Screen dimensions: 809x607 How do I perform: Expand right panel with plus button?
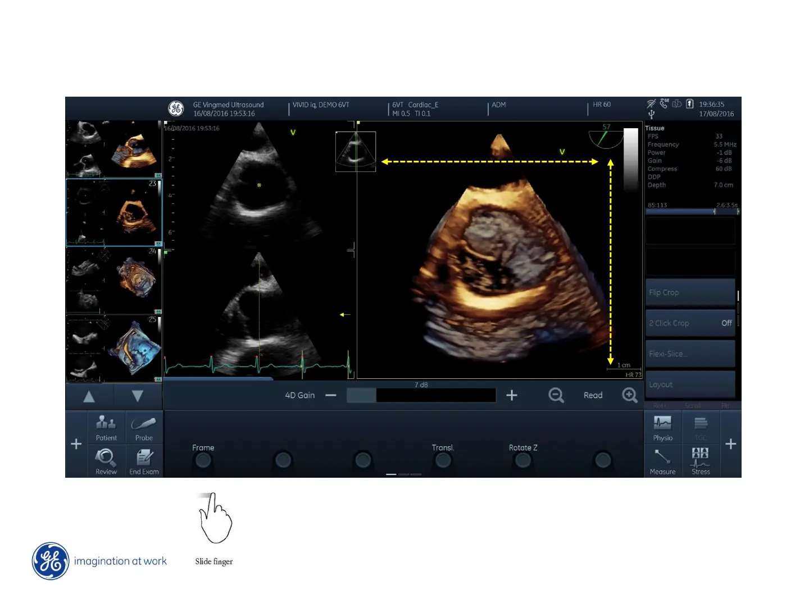click(730, 444)
